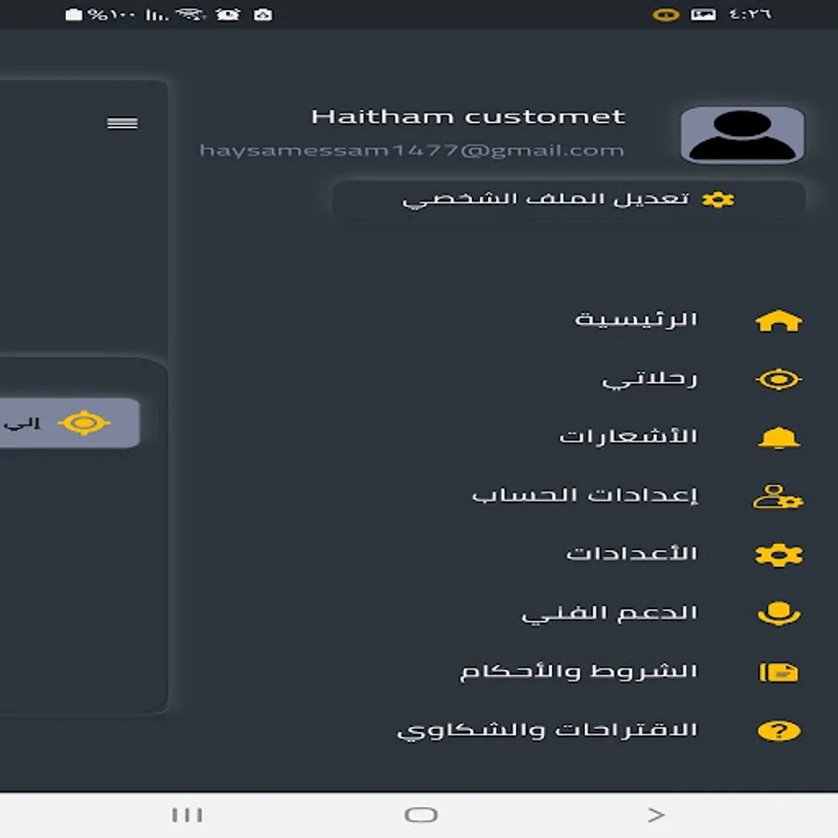Open the رحلاتي menu entry
Viewport: 838px width, 838px height.
click(x=649, y=380)
